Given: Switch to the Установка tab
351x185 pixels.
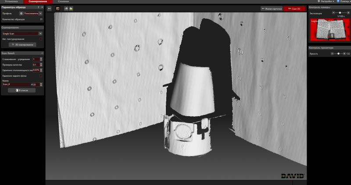Looking at the screenshot, I should tap(11, 2).
